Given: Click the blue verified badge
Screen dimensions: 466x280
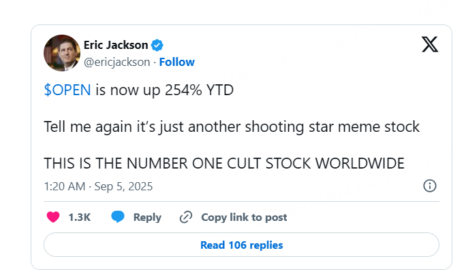Looking at the screenshot, I should point(157,46).
